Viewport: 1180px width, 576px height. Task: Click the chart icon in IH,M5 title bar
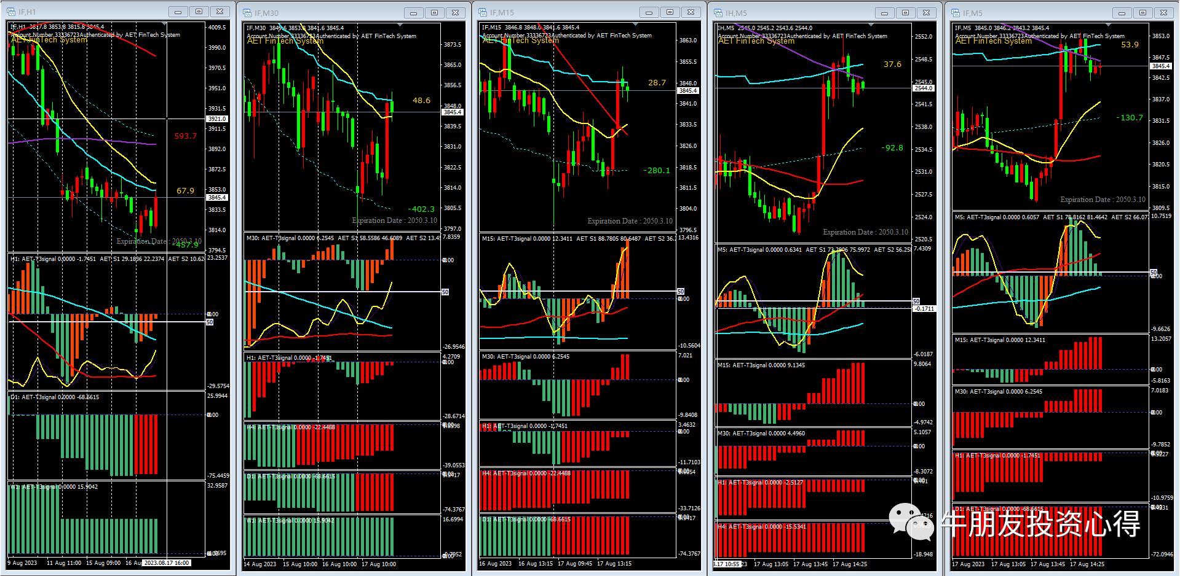[x=719, y=13]
